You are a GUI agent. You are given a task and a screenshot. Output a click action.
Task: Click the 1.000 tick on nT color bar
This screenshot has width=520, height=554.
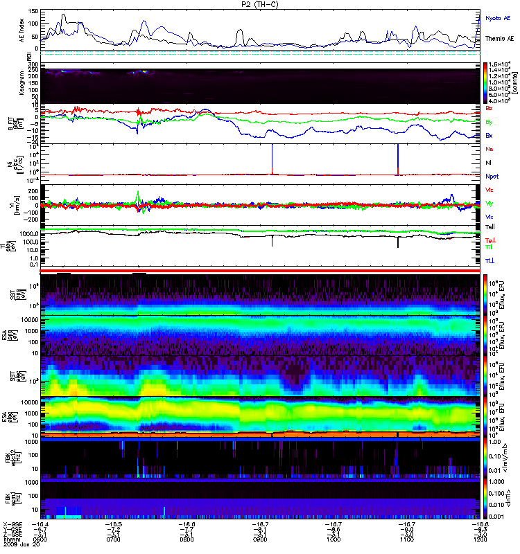(497, 481)
